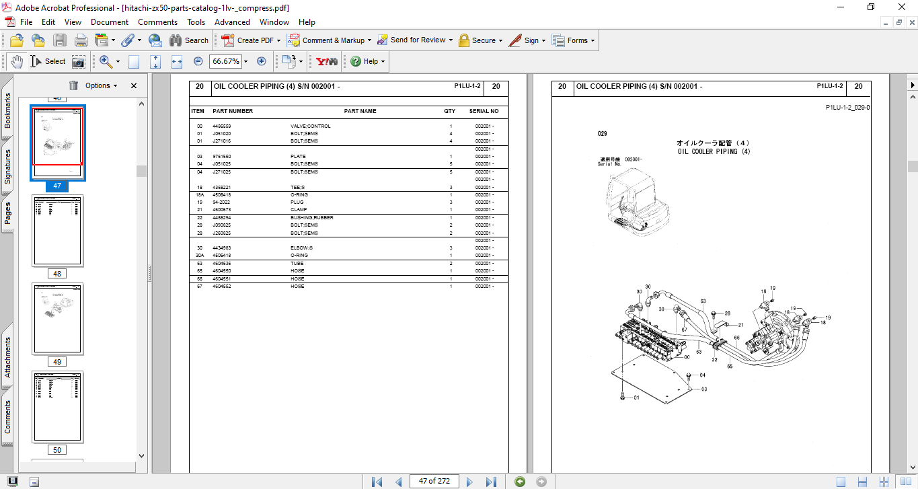918x489 pixels.
Task: Select the page 49 thumbnail
Action: (57, 318)
